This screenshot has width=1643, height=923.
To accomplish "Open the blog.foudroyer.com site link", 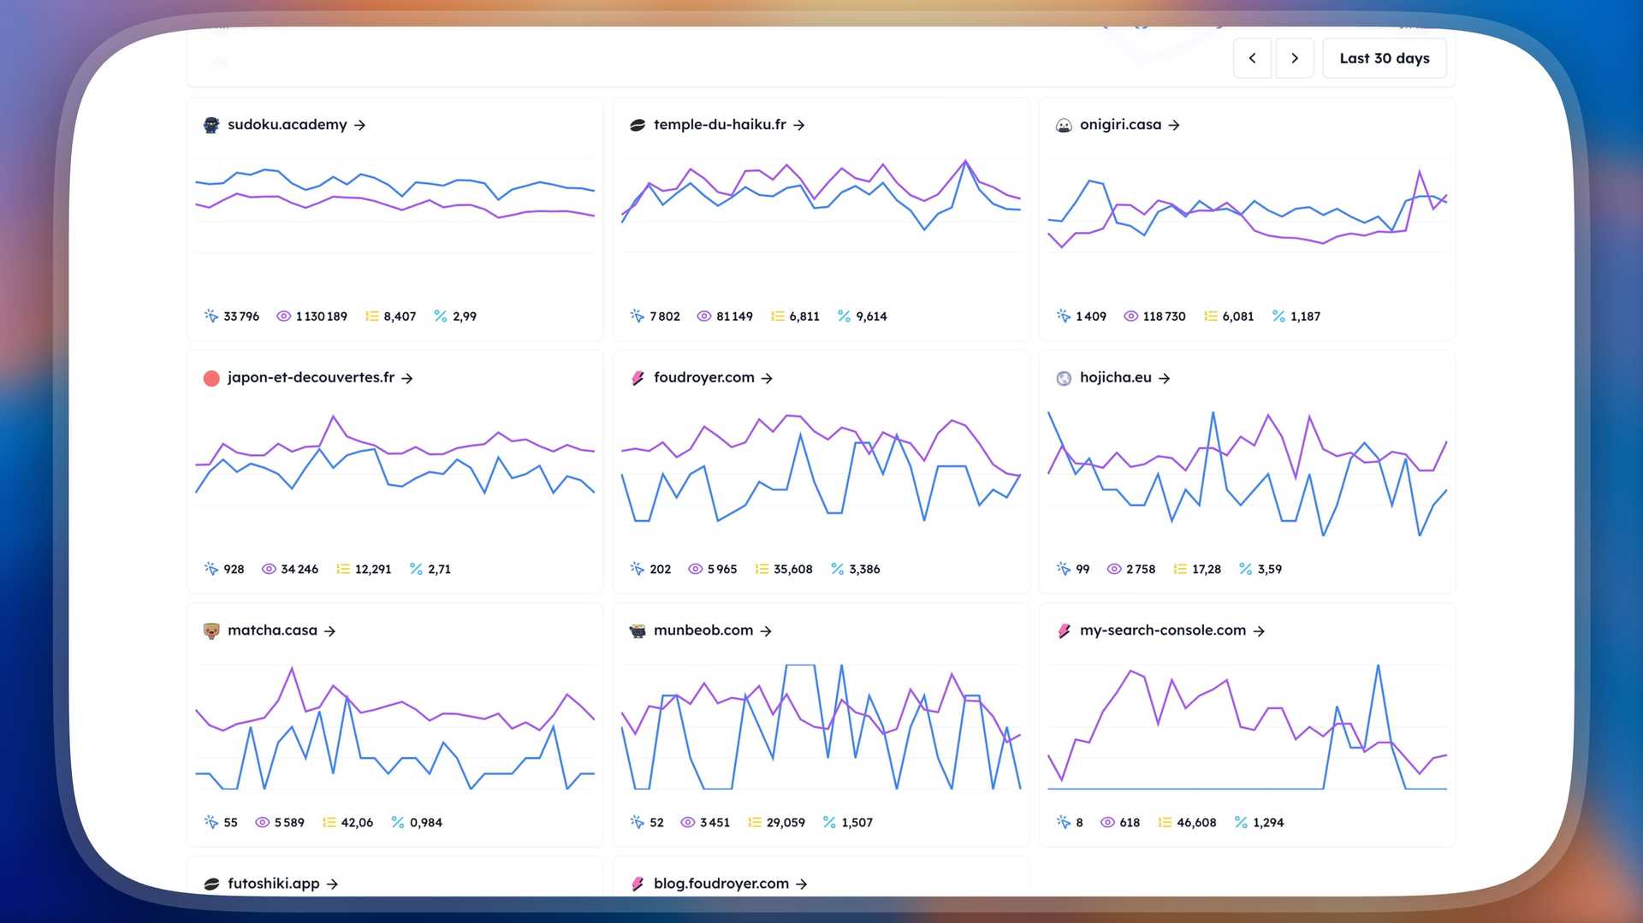I will (x=730, y=884).
